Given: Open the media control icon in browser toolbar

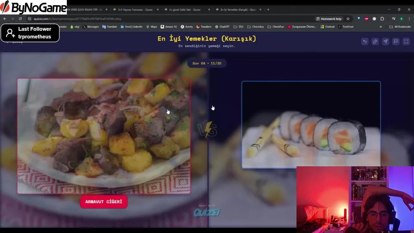Looking at the screenshot, I should [394, 19].
